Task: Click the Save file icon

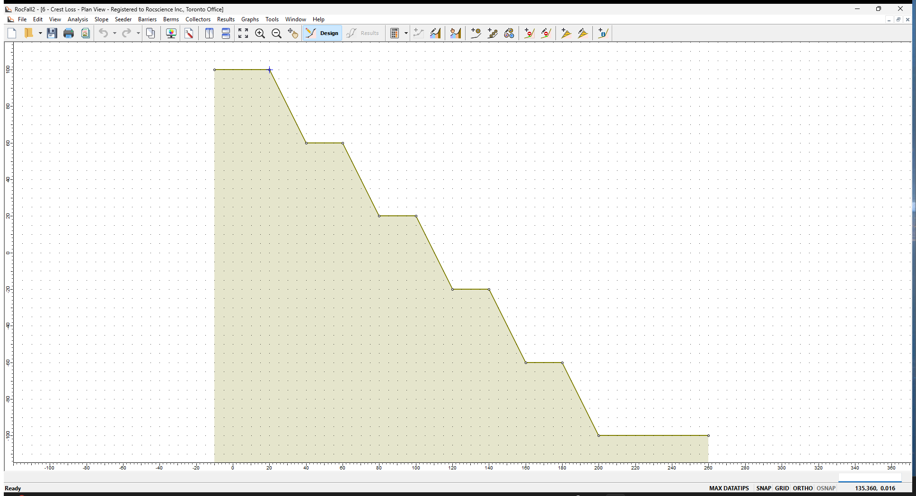Action: (52, 33)
